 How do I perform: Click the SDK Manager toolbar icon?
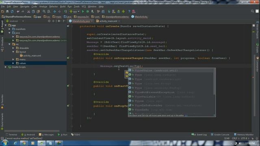coord(119,11)
